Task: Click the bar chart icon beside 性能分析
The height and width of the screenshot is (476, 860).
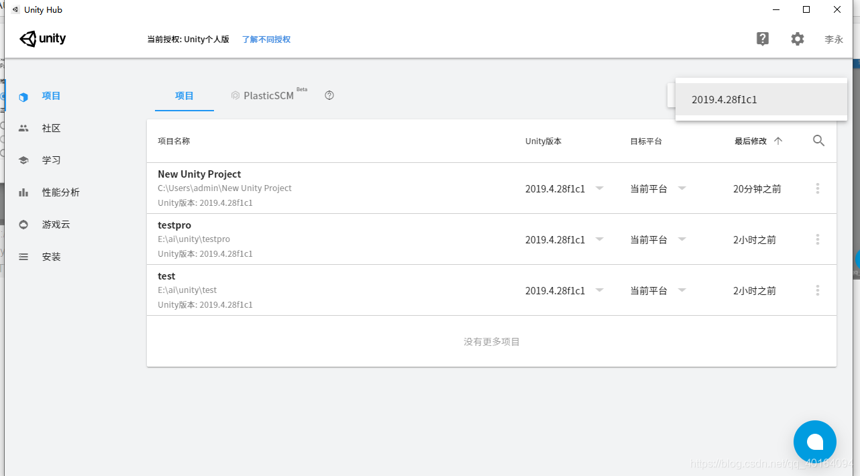Action: coord(23,192)
